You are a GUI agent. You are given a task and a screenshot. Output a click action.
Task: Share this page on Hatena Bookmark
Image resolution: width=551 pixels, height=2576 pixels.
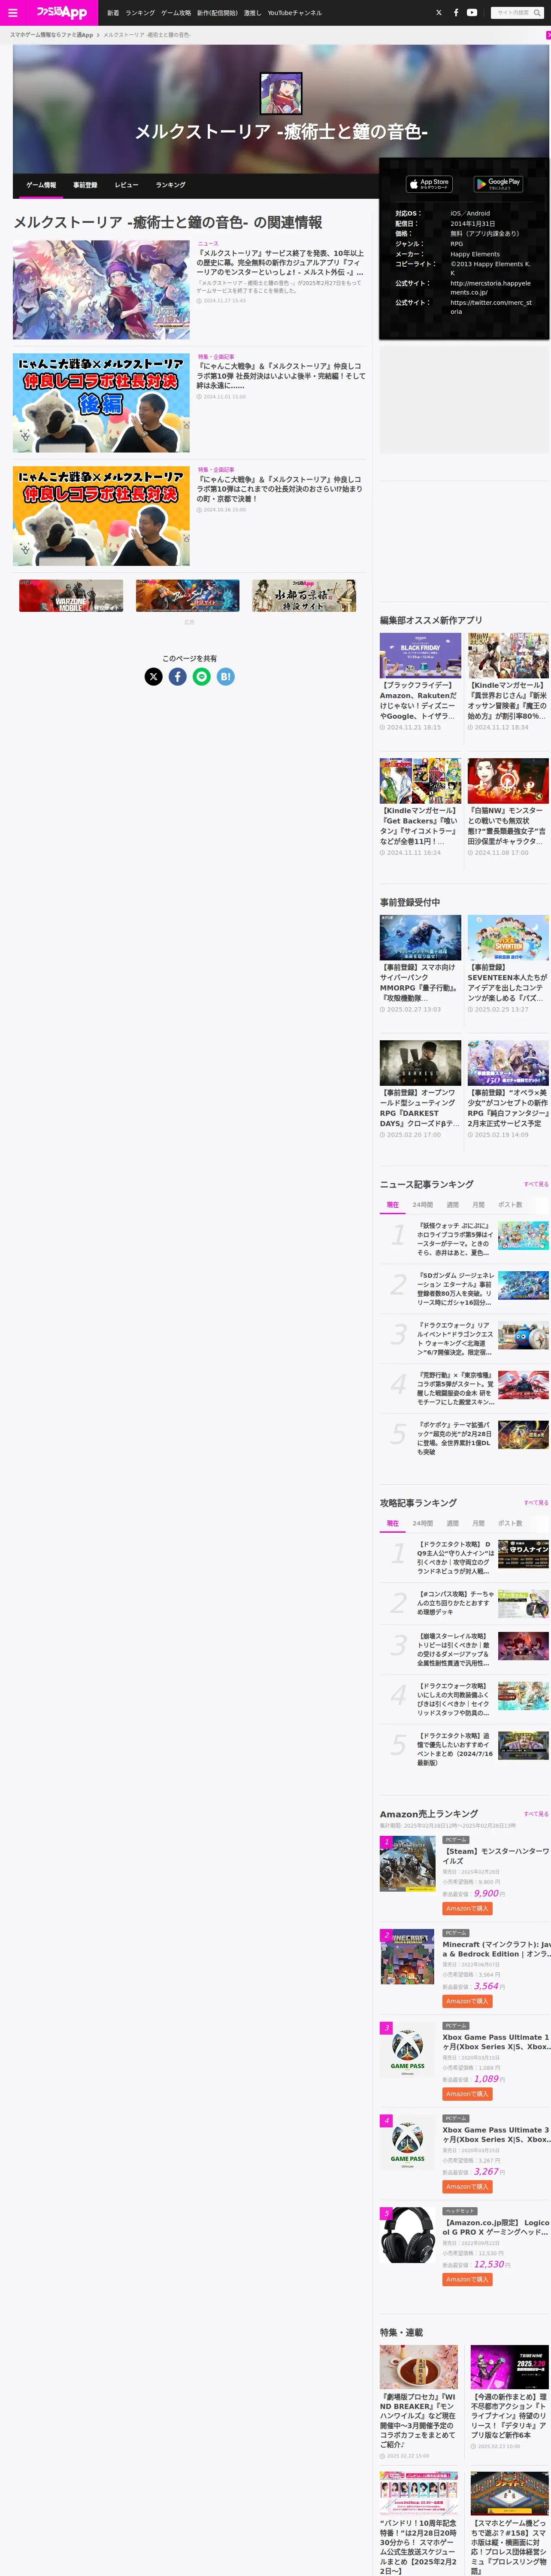(226, 677)
